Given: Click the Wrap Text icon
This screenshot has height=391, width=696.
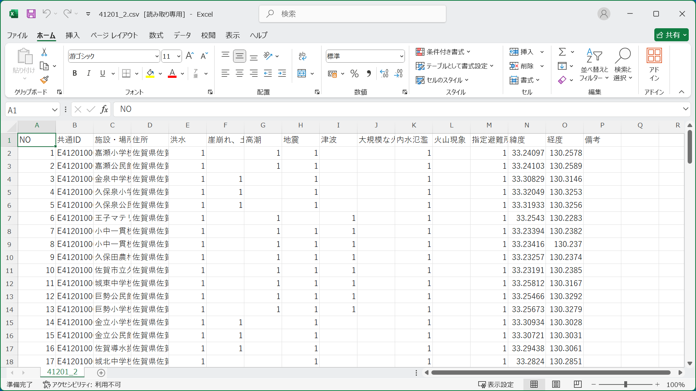Looking at the screenshot, I should coord(302,56).
